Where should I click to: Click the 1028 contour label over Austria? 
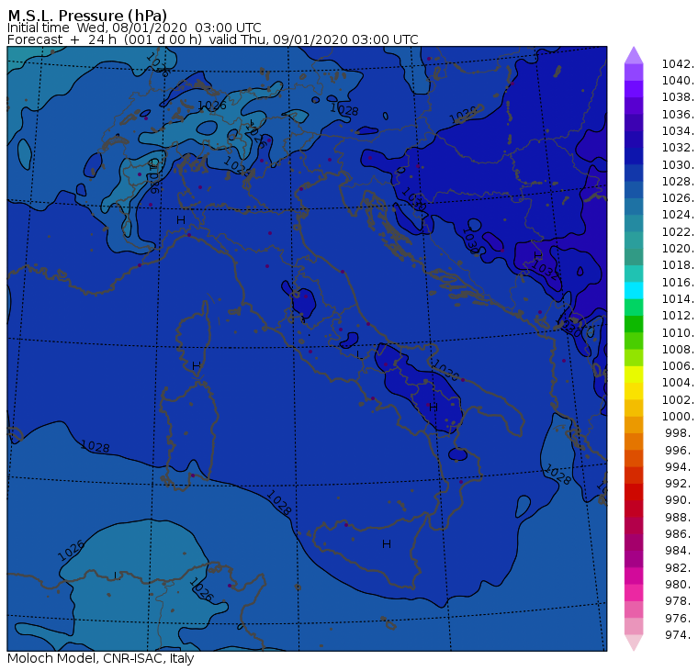pyautogui.click(x=343, y=109)
